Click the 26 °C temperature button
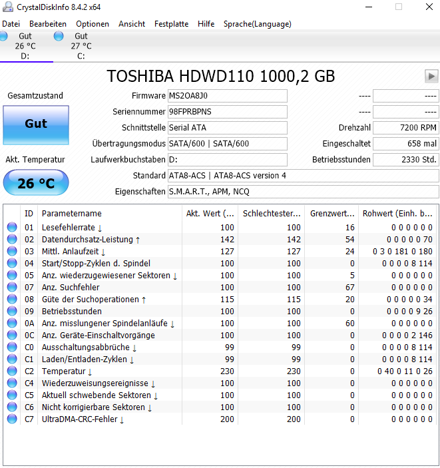 click(x=36, y=182)
